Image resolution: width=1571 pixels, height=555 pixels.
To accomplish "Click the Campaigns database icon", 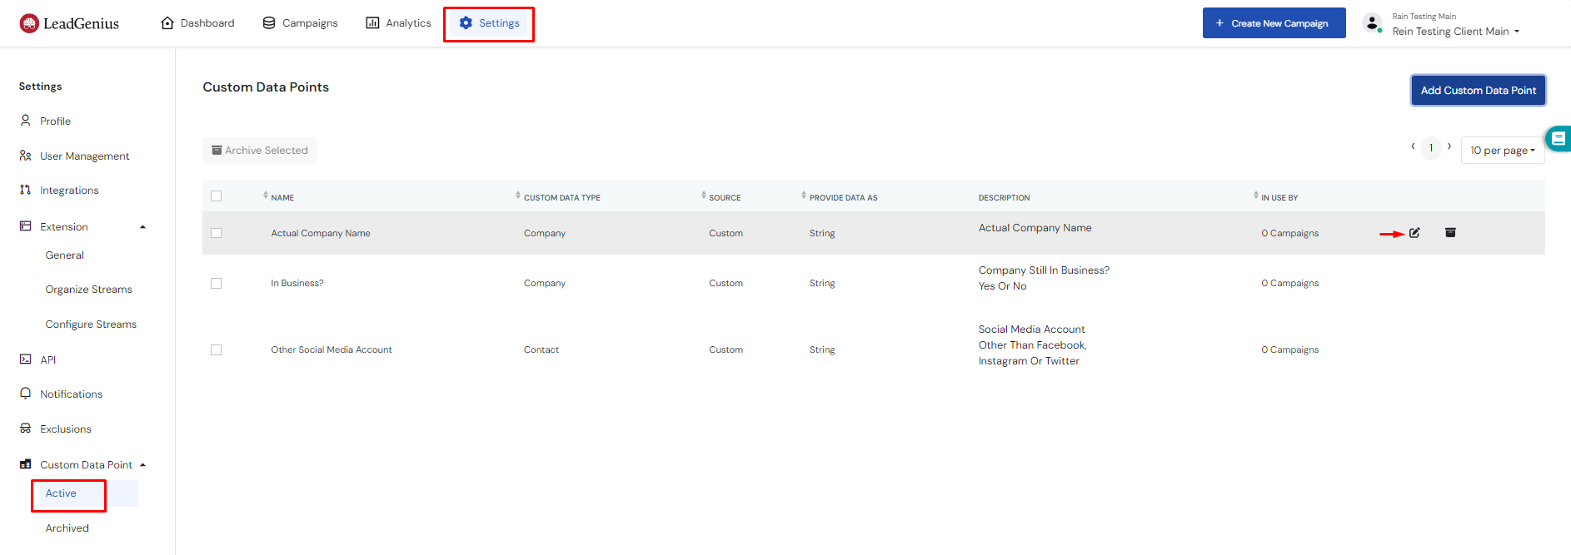I will coord(269,22).
